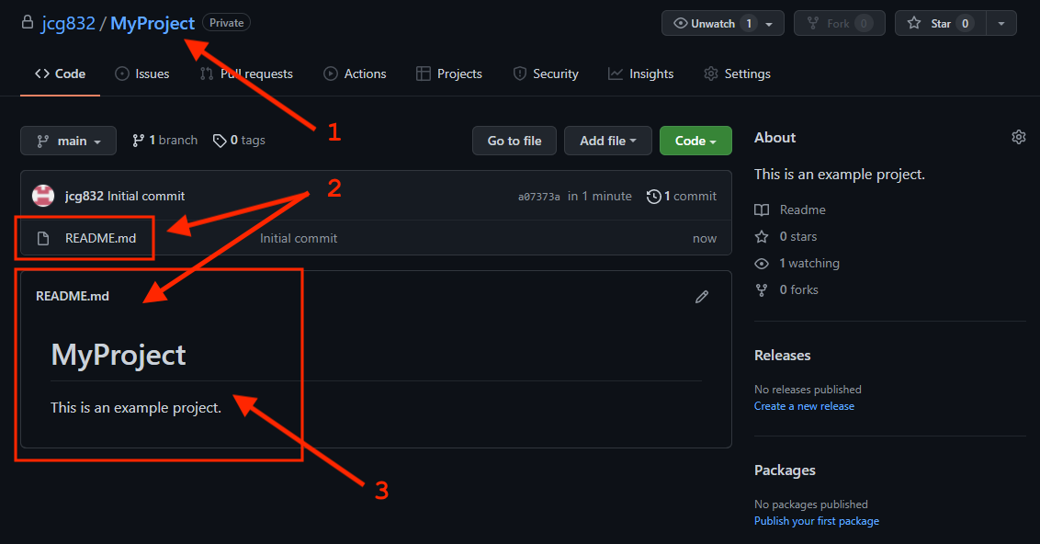Open commit hash a07373a
The image size is (1040, 544).
click(x=538, y=197)
